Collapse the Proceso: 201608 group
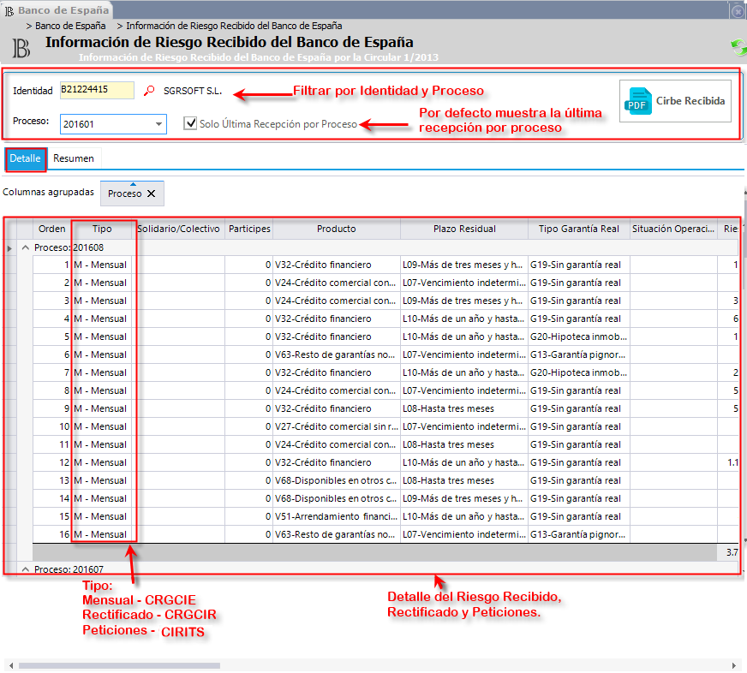Screen dimensions: 747x673 (26, 247)
